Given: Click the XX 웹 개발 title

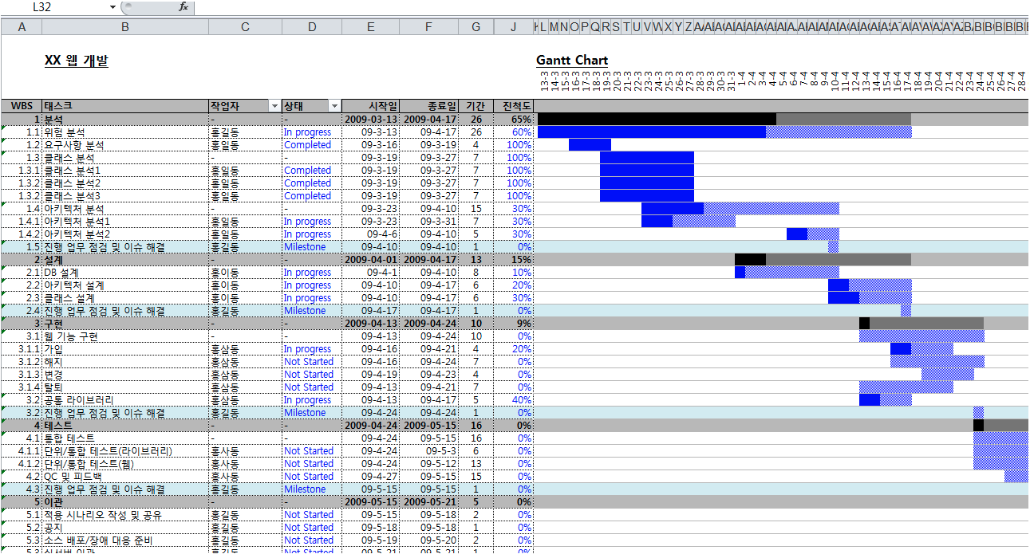Looking at the screenshot, I should [x=76, y=61].
